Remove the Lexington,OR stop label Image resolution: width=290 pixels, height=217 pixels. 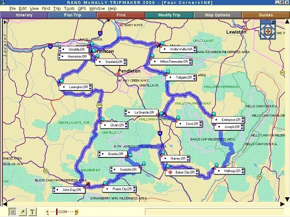pyautogui.click(x=90, y=86)
